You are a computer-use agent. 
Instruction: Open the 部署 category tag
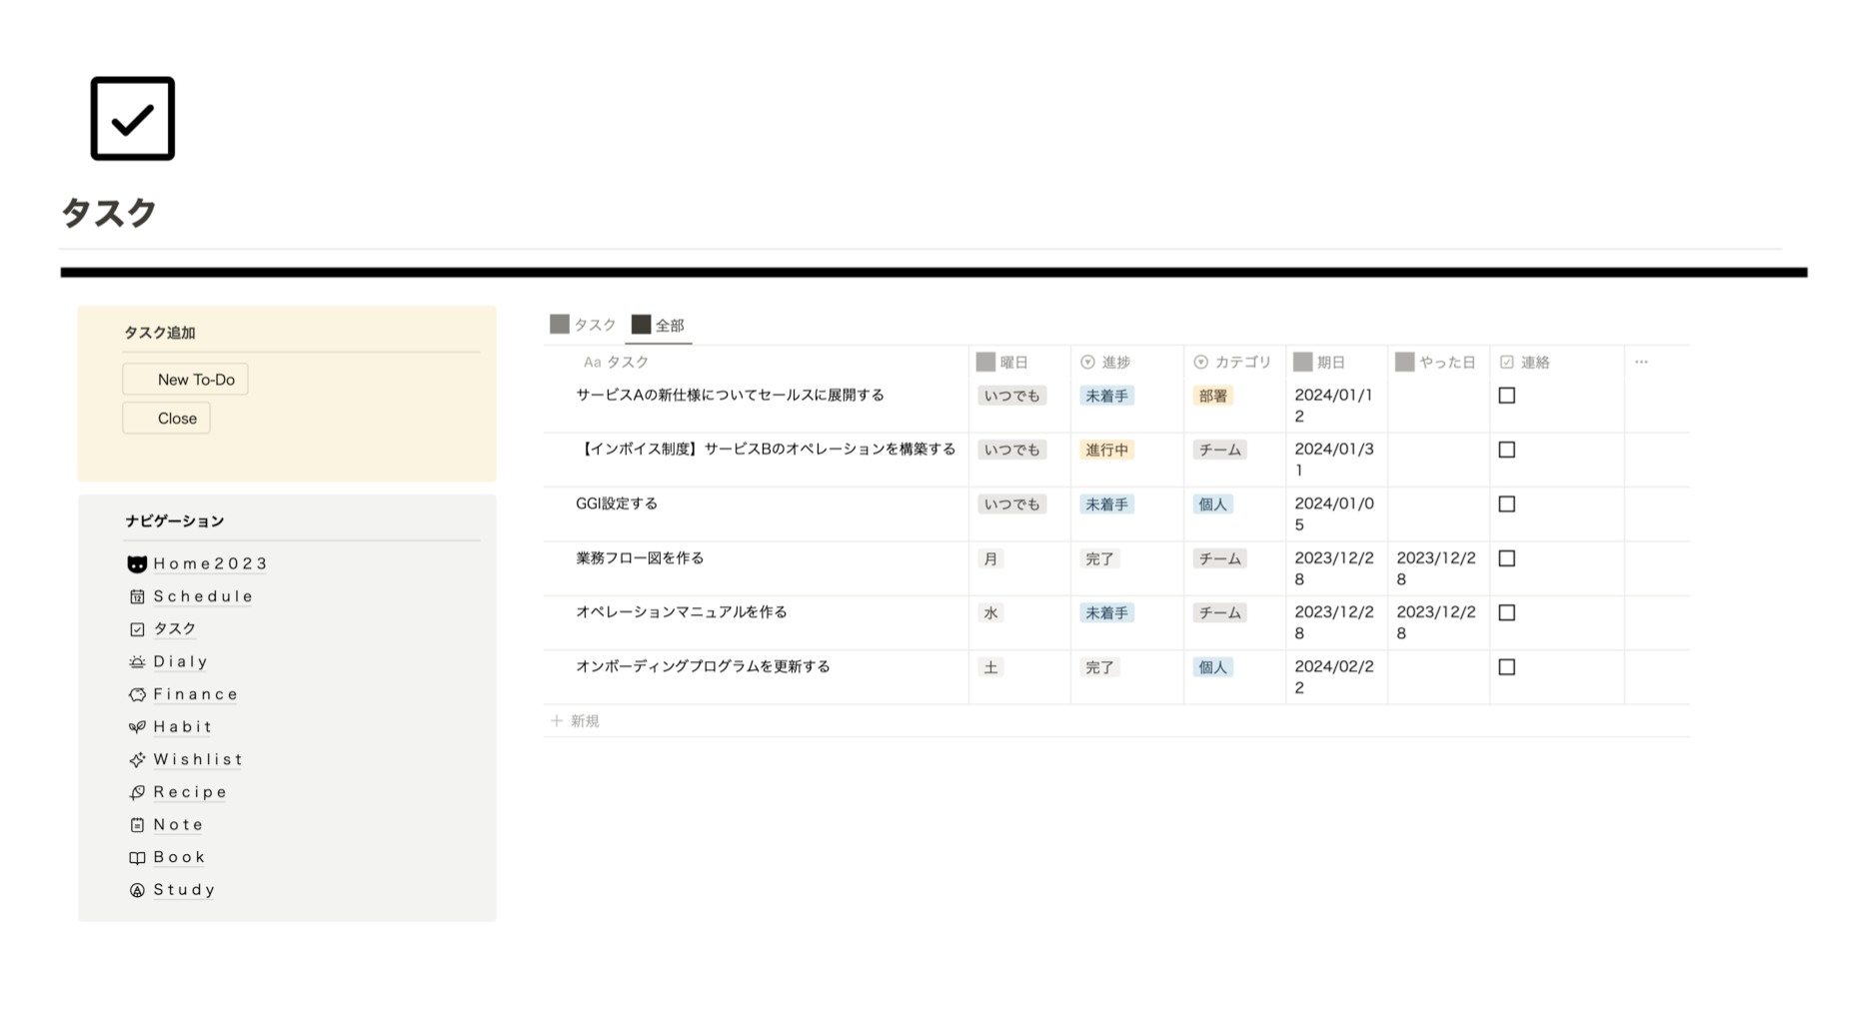(1212, 396)
